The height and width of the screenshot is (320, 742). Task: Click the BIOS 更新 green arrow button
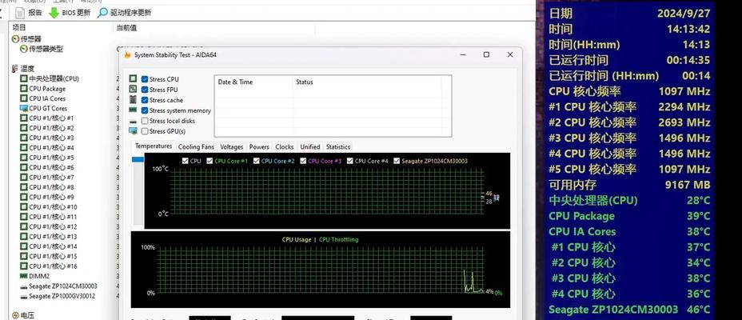[x=69, y=13]
